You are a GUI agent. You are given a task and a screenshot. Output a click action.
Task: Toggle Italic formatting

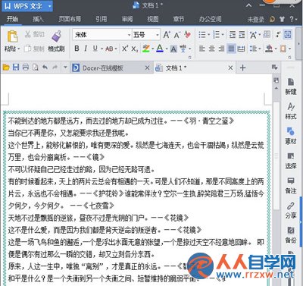point(86,49)
